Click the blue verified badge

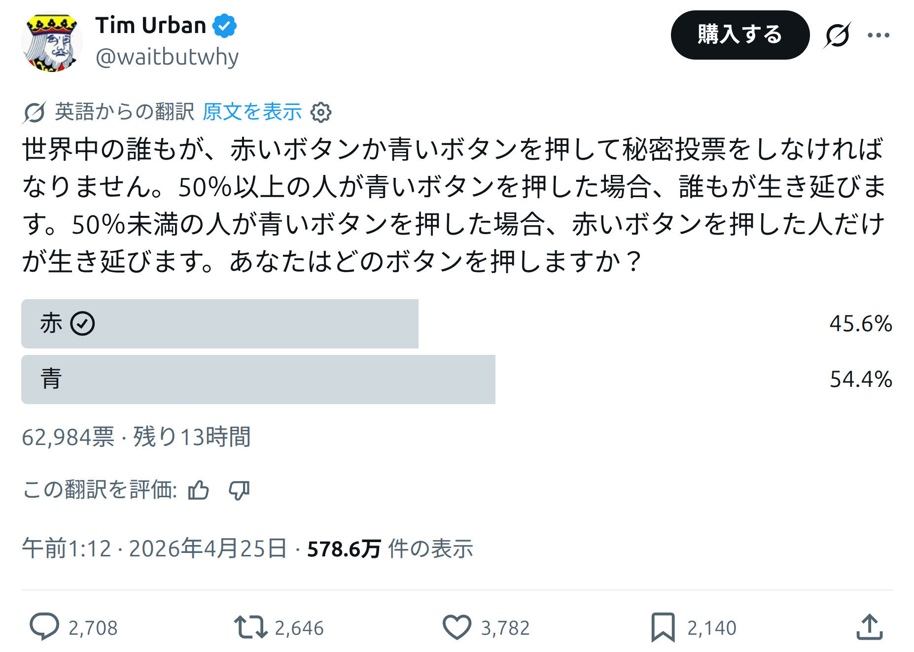click(224, 26)
